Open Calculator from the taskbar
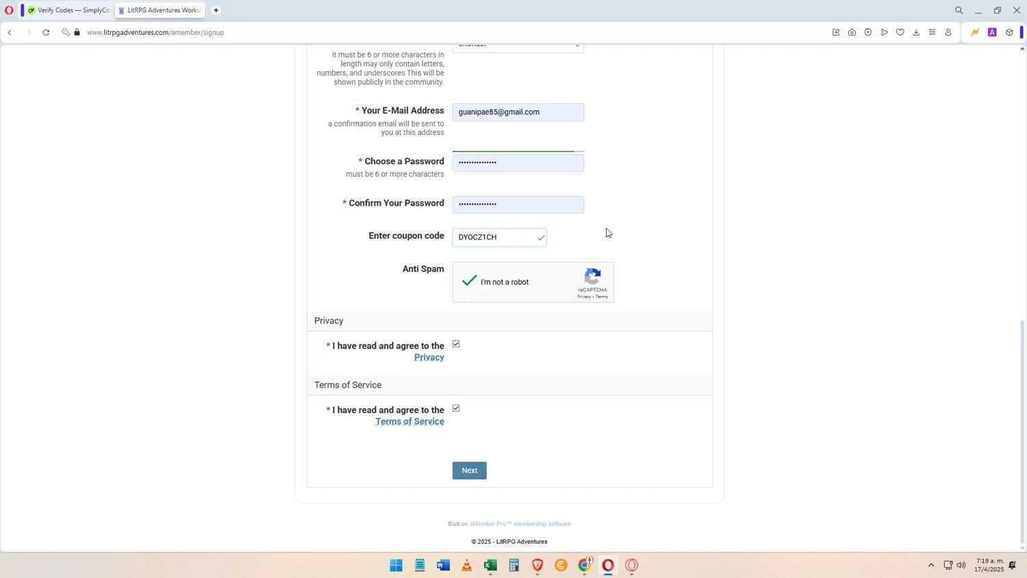This screenshot has height=578, width=1027. coord(513,565)
